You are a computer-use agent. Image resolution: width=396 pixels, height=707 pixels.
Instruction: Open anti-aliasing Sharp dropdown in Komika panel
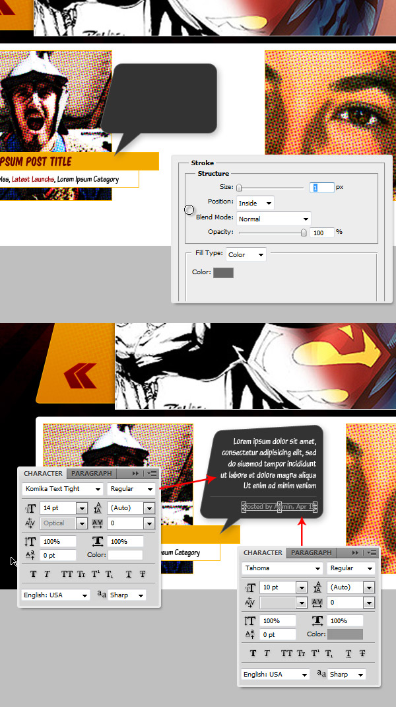point(127,595)
